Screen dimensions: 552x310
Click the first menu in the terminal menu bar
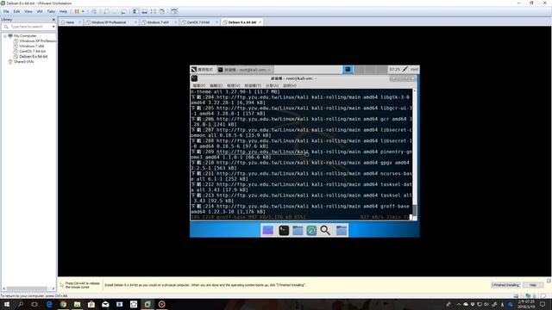[198, 86]
